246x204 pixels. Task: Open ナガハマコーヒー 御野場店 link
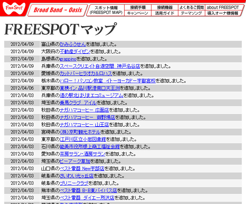[x=88, y=117]
